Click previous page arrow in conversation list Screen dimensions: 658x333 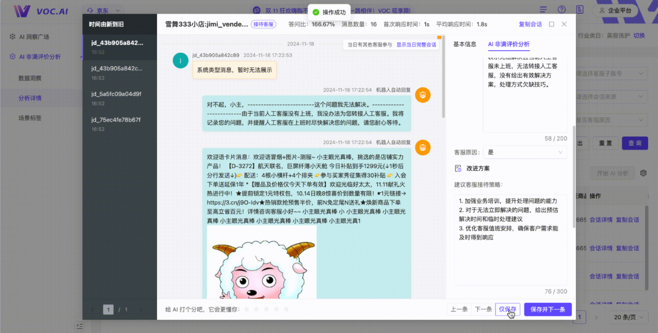tap(93, 309)
